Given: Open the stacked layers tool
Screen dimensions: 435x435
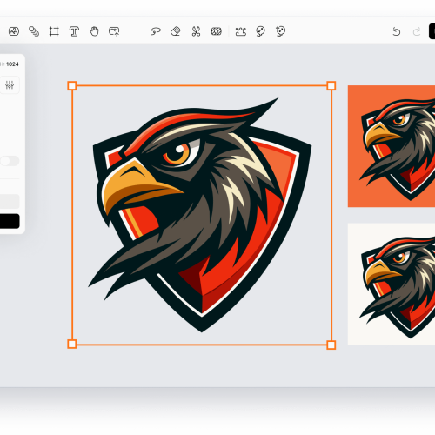Looking at the screenshot, I should pyautogui.click(x=34, y=31).
